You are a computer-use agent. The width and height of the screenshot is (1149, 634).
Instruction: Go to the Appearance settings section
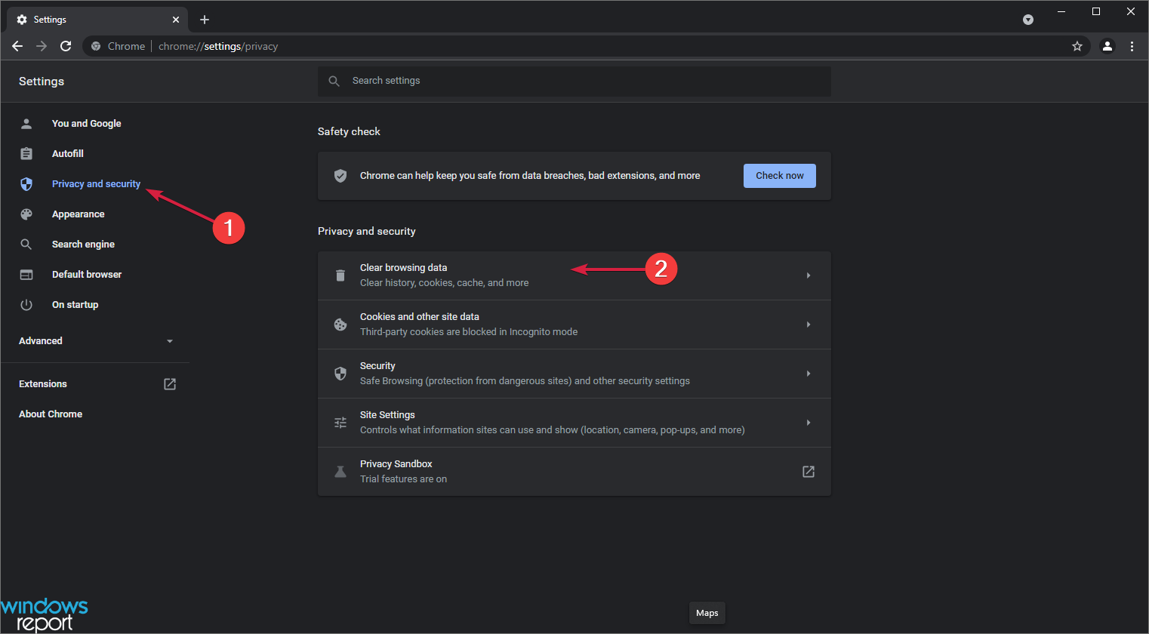79,214
